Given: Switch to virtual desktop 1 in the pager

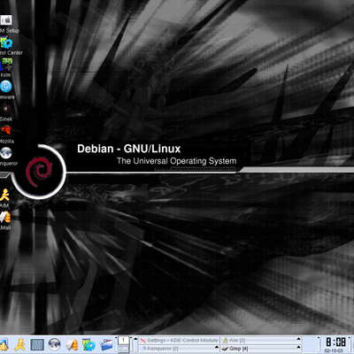Looking at the screenshot, I should (123, 340).
